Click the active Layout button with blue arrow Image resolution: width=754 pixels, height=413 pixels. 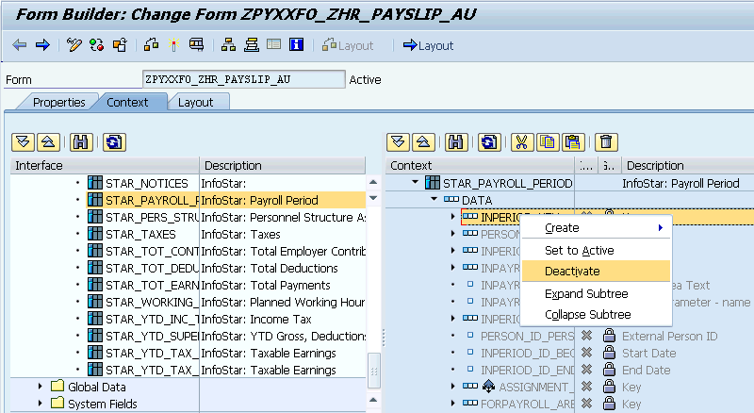point(428,45)
